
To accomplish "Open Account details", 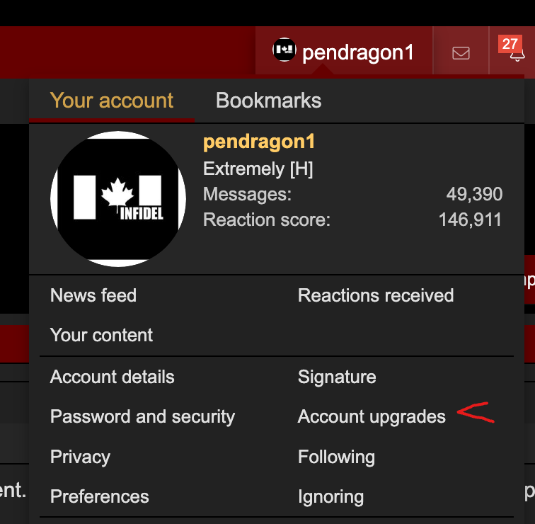I will coord(112,377).
